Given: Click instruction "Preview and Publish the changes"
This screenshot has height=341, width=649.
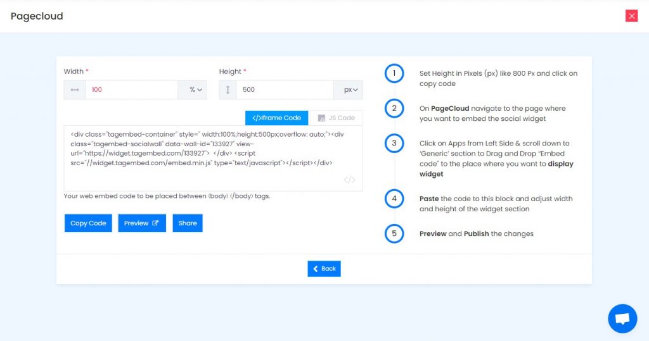Looking at the screenshot, I should click(x=477, y=233).
